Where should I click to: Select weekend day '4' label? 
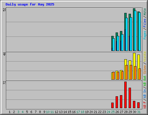point(23,112)
